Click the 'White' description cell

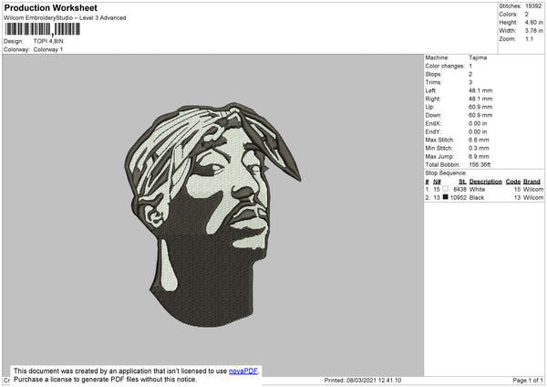coord(477,189)
